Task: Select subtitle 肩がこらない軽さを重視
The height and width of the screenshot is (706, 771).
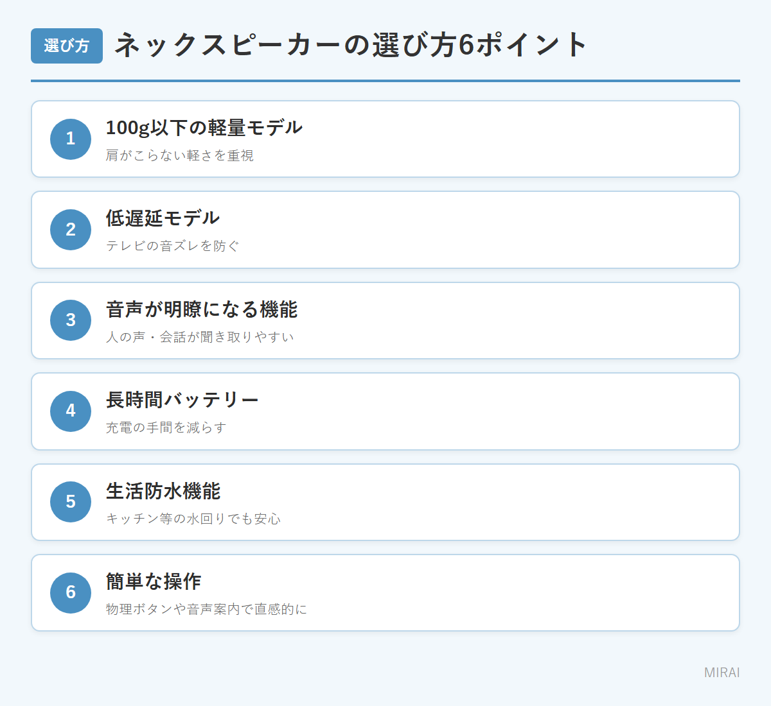Action: click(180, 155)
